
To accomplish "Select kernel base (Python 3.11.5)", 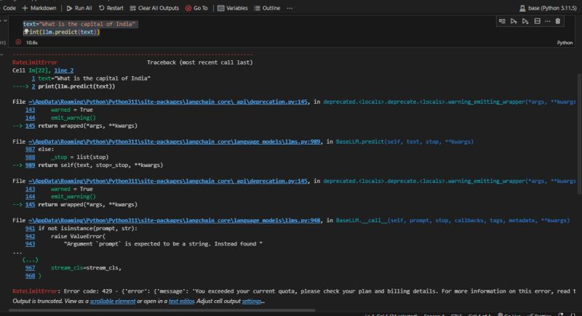I will pos(548,8).
